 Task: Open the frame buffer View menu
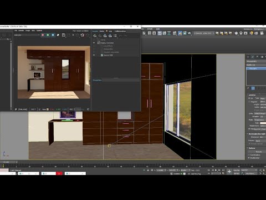point(33,31)
